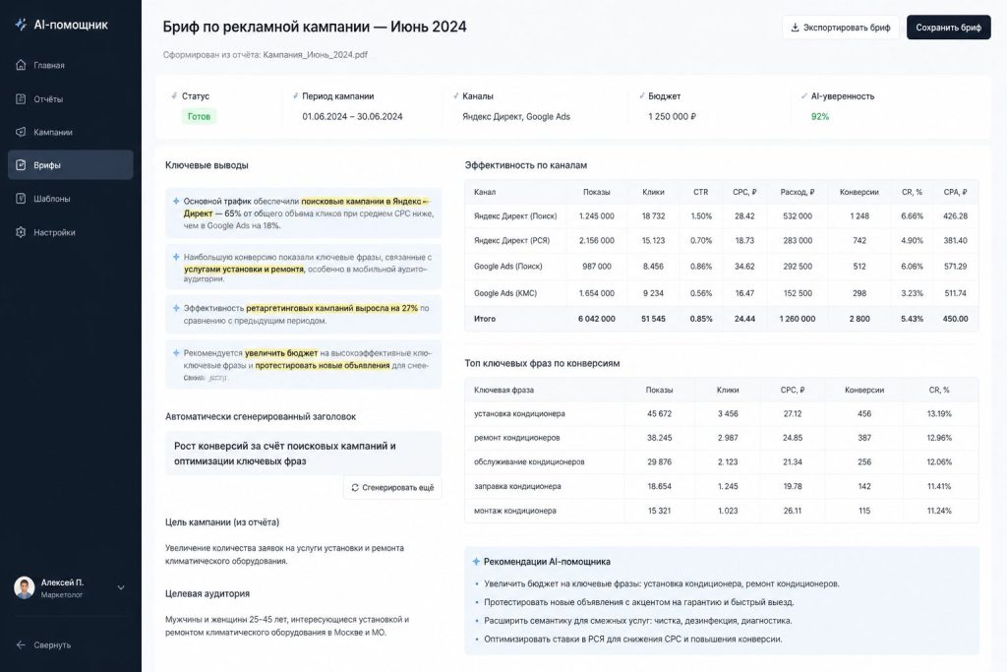Click the green Готов status badge
Viewport: 1007px width, 672px height.
199,116
